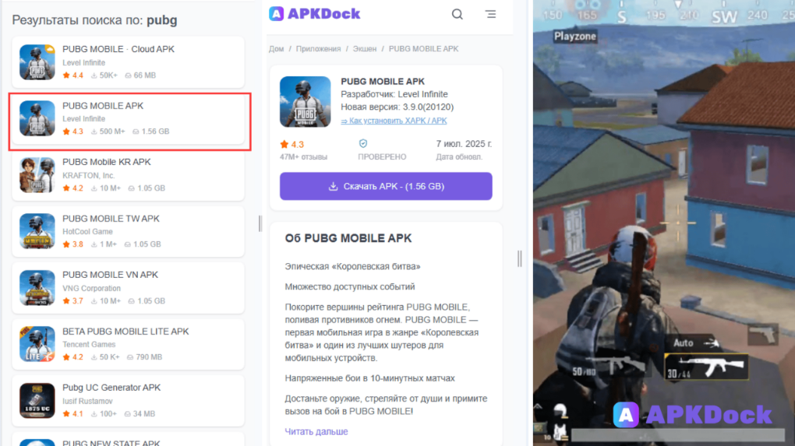Click the 47M+ отзывы review count
This screenshot has width=795, height=446.
click(304, 157)
